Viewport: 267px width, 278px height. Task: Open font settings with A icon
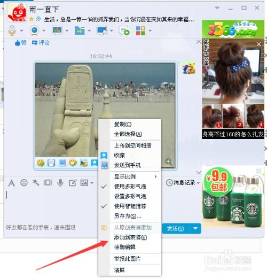[12, 183]
